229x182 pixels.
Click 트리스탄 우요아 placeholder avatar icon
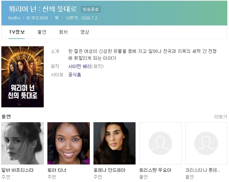[160, 143]
